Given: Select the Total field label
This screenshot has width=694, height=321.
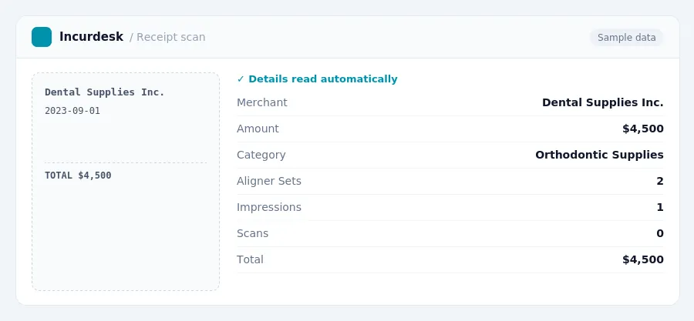Looking at the screenshot, I should click(x=250, y=259).
